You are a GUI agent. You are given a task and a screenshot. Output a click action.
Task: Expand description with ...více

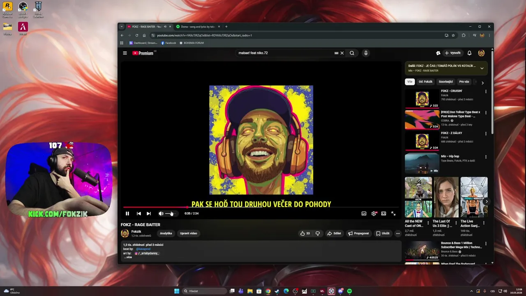[128, 257]
